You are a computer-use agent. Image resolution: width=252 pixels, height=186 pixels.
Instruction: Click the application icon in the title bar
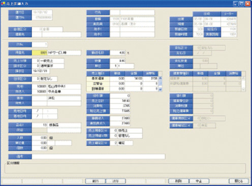(3, 4)
